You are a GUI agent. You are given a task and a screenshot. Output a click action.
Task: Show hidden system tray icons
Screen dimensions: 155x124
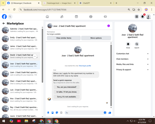[x=128, y=121]
